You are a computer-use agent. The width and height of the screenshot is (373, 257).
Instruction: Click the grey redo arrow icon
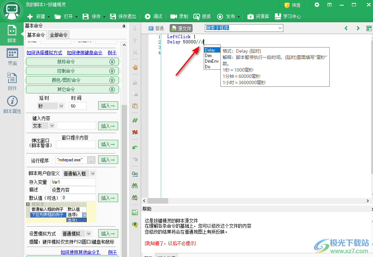[135, 159]
